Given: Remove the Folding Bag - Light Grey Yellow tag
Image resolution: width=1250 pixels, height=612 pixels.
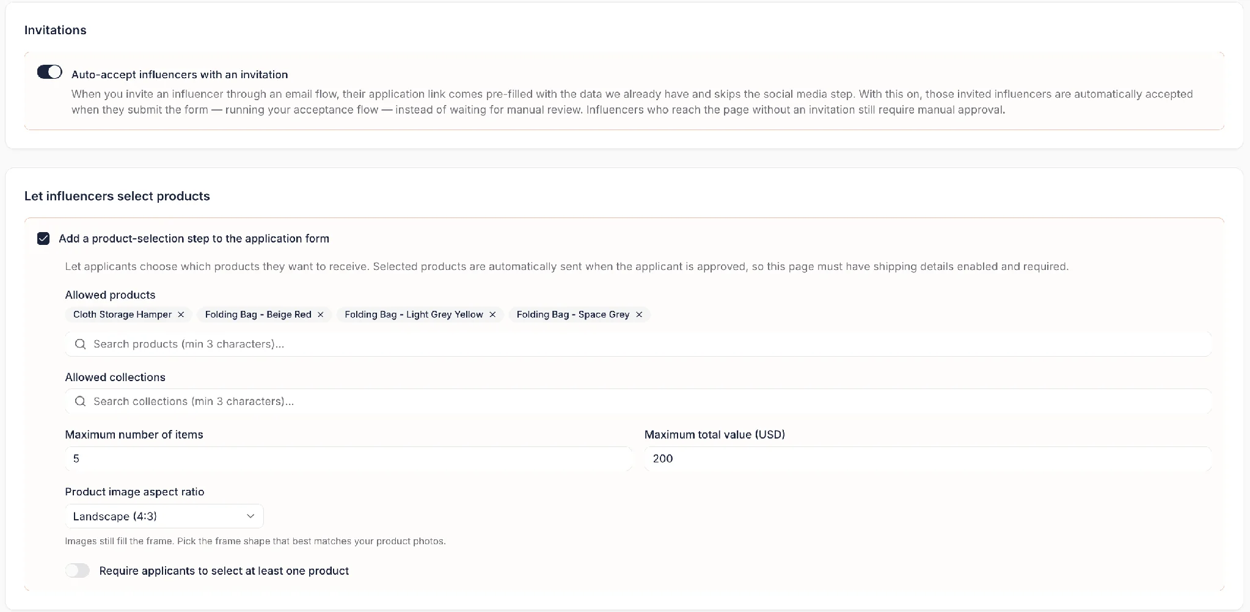Looking at the screenshot, I should (x=492, y=315).
